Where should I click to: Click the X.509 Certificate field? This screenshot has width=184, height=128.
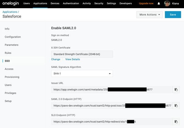click(x=82, y=54)
